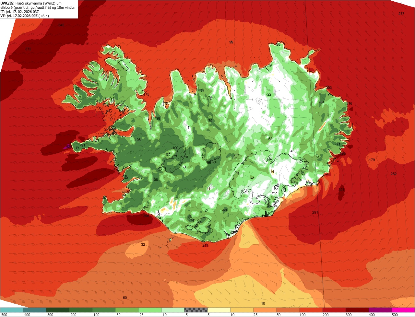
Task: Select the -22 value in northeast Iceland
Action: click(269, 94)
